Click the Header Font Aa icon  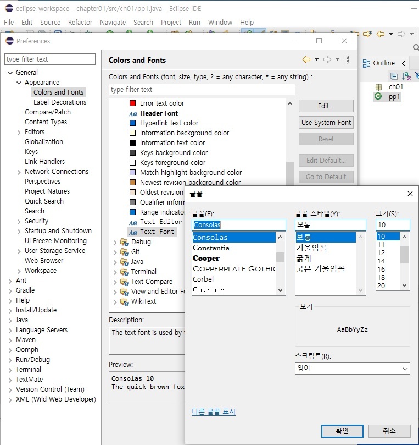click(133, 113)
